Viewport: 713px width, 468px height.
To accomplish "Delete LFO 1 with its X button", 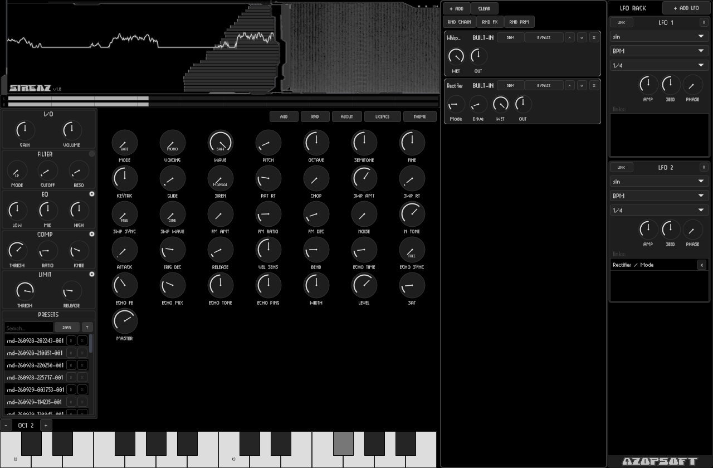I will (704, 22).
